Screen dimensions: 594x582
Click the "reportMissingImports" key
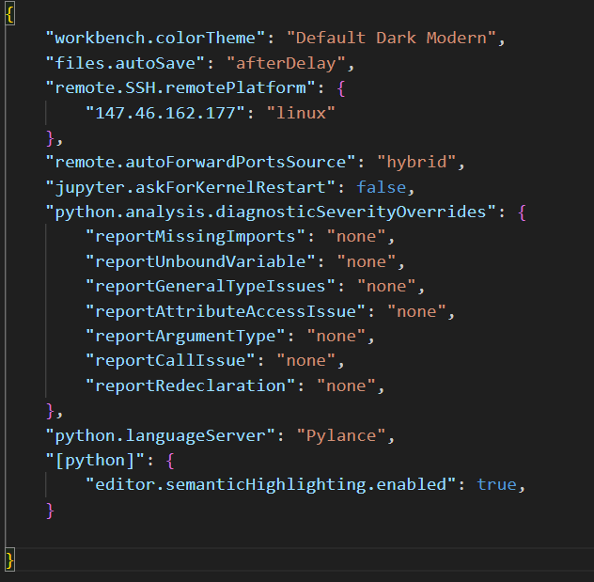pos(195,237)
